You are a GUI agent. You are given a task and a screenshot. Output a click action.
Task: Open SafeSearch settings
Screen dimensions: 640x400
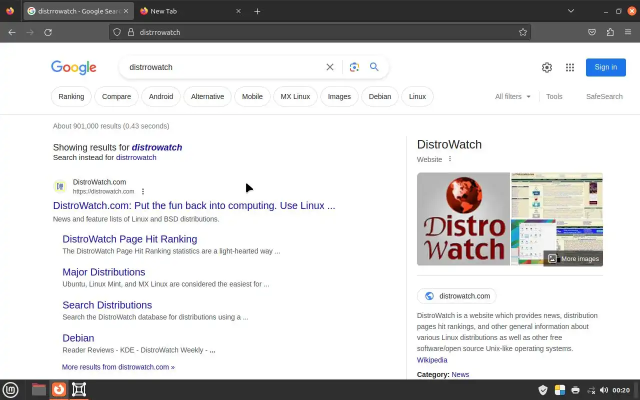pyautogui.click(x=604, y=96)
